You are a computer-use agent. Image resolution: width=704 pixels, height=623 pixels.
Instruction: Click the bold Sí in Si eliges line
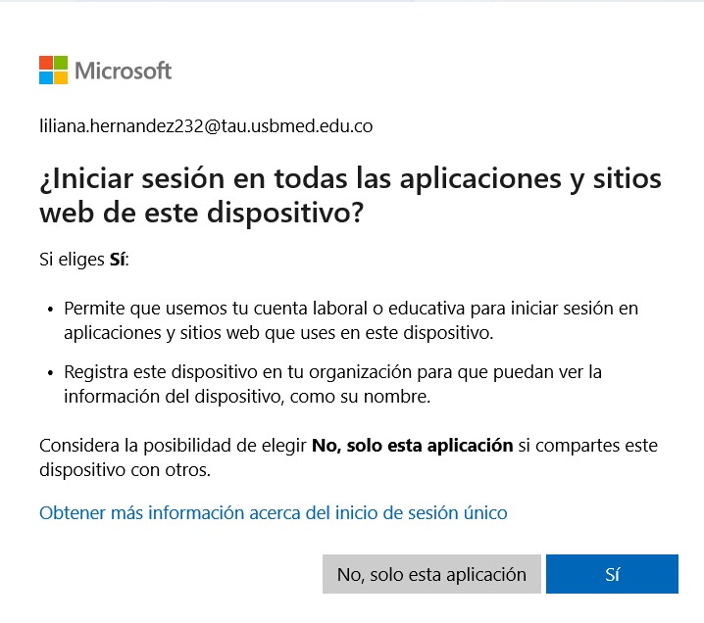pos(118,260)
